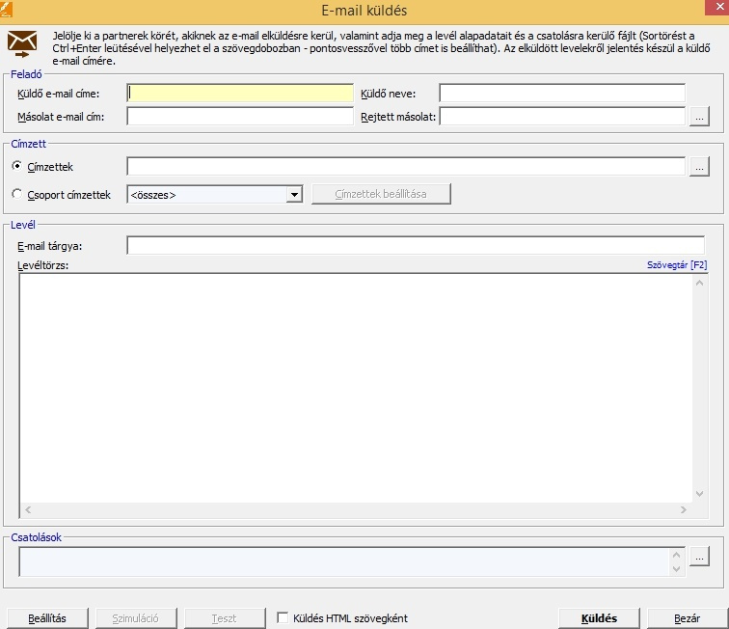Click the Bezár button
Screen dimensions: 729x629
(687, 618)
